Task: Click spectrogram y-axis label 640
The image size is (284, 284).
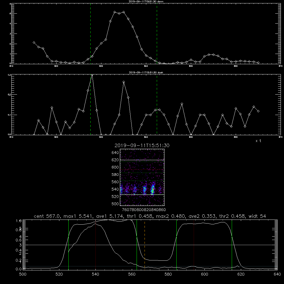Action: 115,153
